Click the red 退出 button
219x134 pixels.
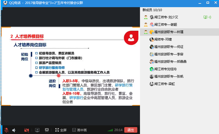coord(131,130)
